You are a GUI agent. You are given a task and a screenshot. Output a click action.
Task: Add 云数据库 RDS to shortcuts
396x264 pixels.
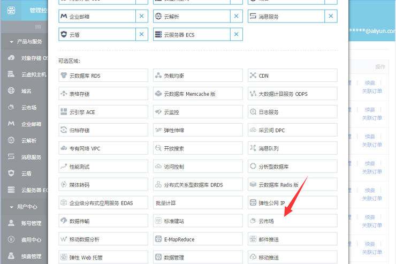tap(103, 76)
